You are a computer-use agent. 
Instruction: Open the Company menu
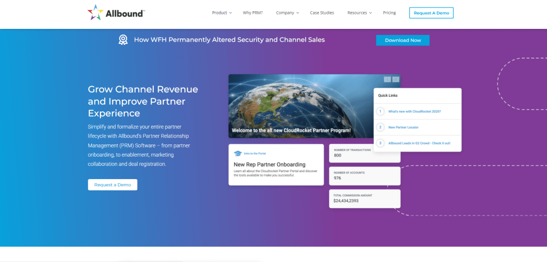tap(285, 13)
